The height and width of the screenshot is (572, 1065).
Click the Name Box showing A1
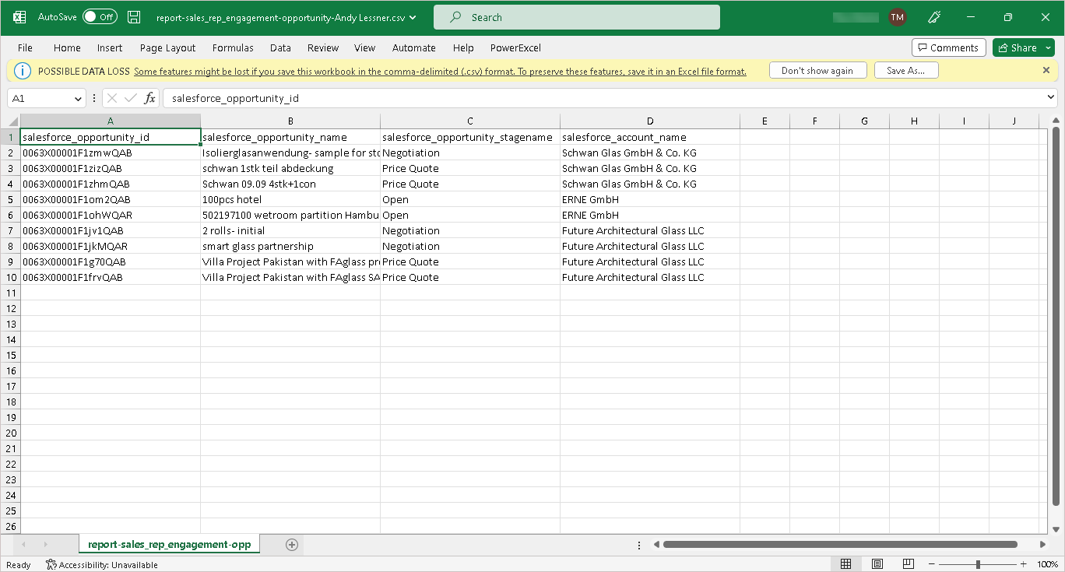[x=40, y=98]
